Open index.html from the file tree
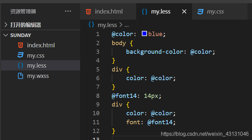 [40, 45]
